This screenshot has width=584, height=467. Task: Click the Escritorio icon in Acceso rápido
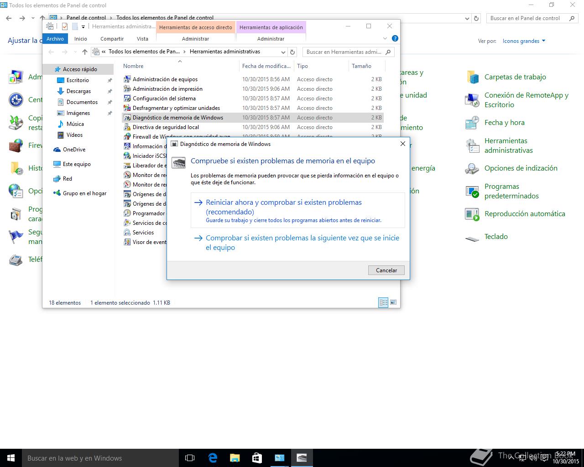[60, 80]
